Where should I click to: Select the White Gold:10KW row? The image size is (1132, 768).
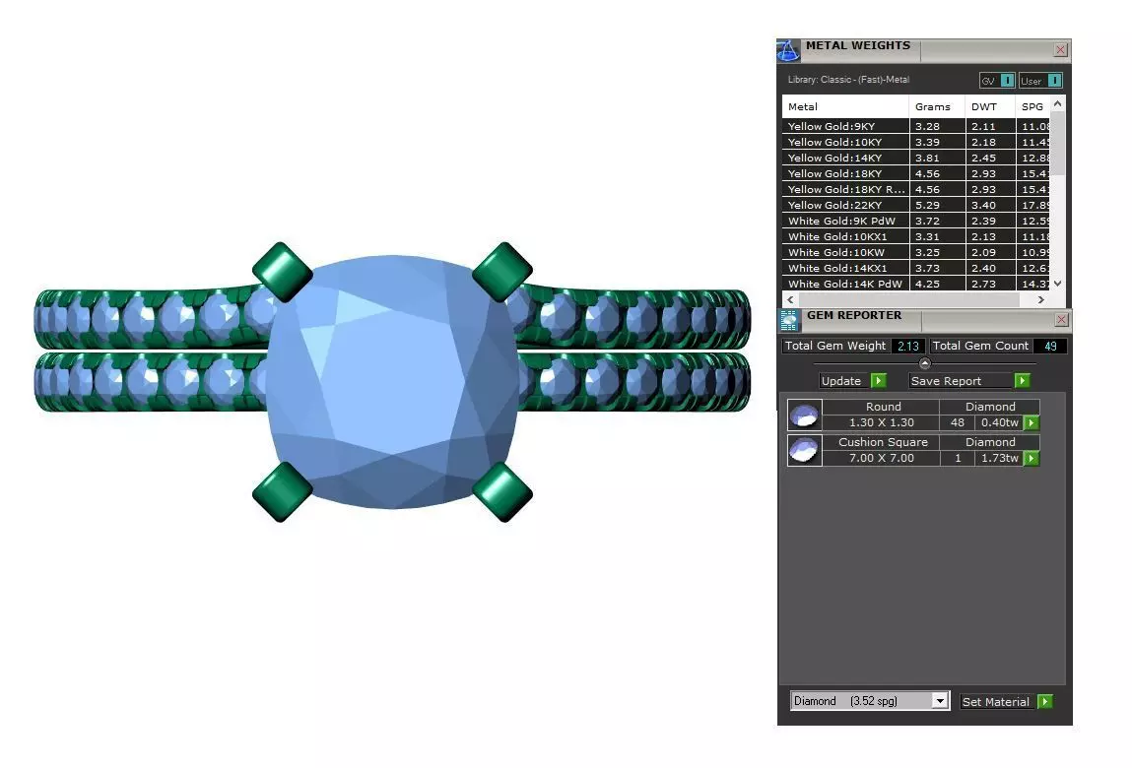916,253
